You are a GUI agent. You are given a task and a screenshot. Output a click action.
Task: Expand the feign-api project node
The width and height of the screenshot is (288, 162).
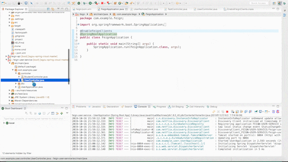[6, 56]
